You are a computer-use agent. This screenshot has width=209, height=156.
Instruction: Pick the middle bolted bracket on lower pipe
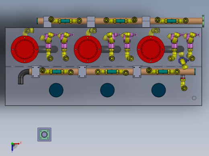click(82, 72)
